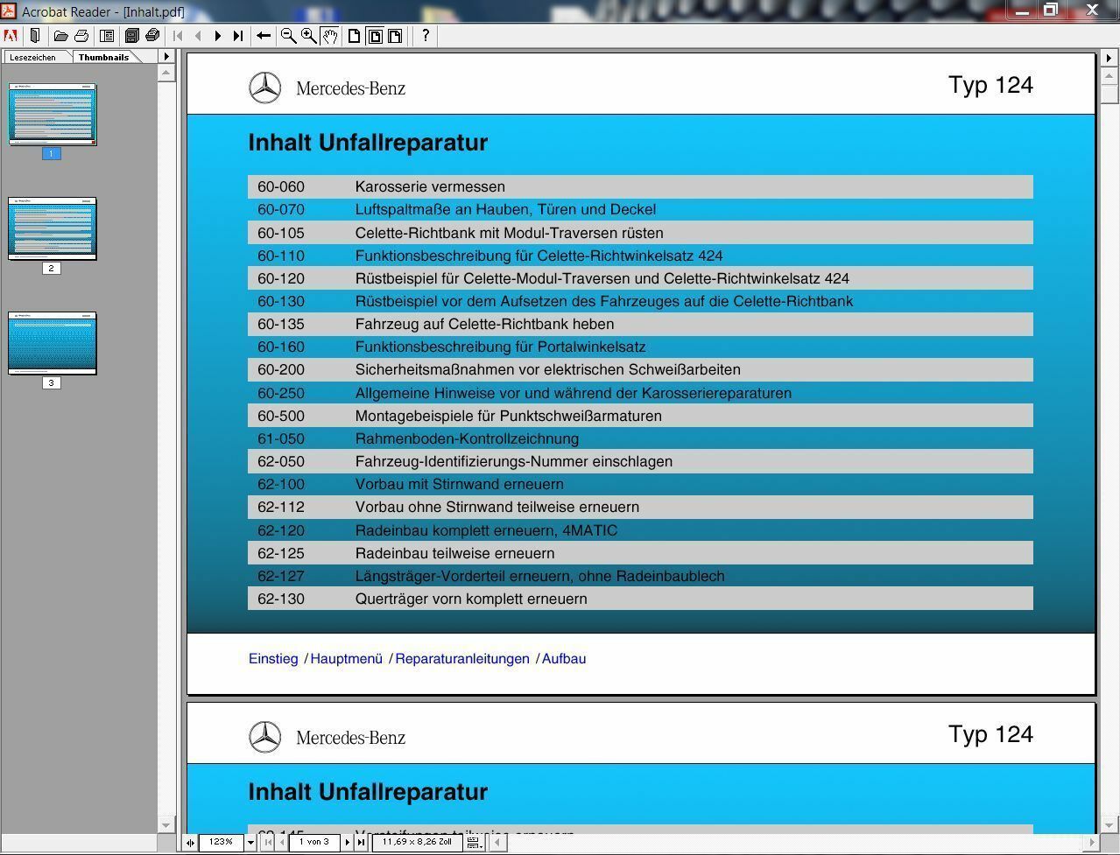Click last page button in status bar
1120x855 pixels.
pos(361,843)
